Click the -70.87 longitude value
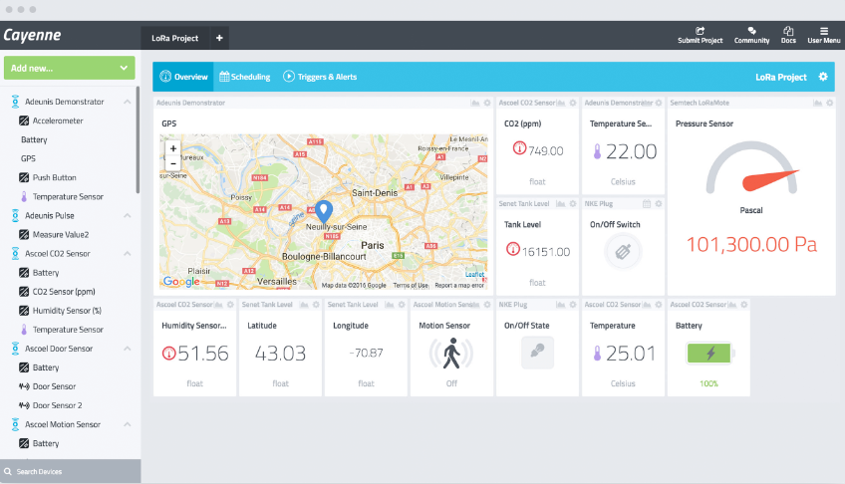Viewport: 845px width, 484px height. pyautogui.click(x=366, y=353)
